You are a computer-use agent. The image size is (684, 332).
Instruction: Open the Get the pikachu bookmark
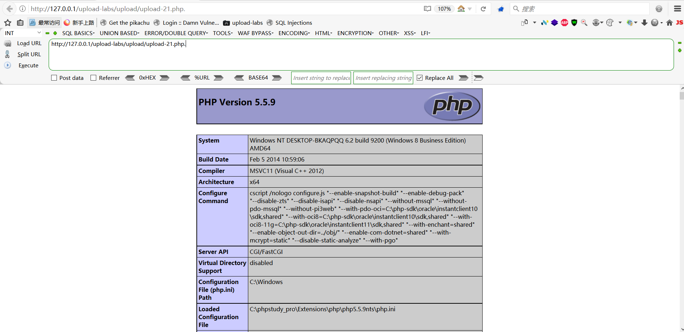pos(125,23)
